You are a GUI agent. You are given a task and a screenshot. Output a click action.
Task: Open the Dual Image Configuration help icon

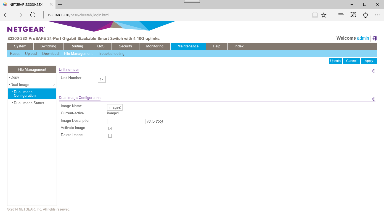(374, 99)
